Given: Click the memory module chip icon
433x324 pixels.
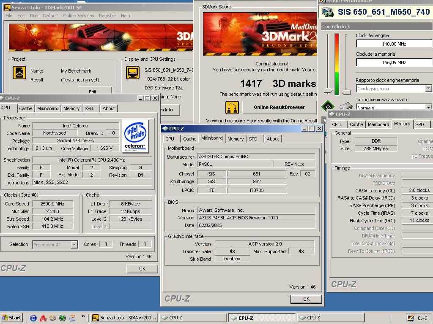Looking at the screenshot, I should 346,105.
